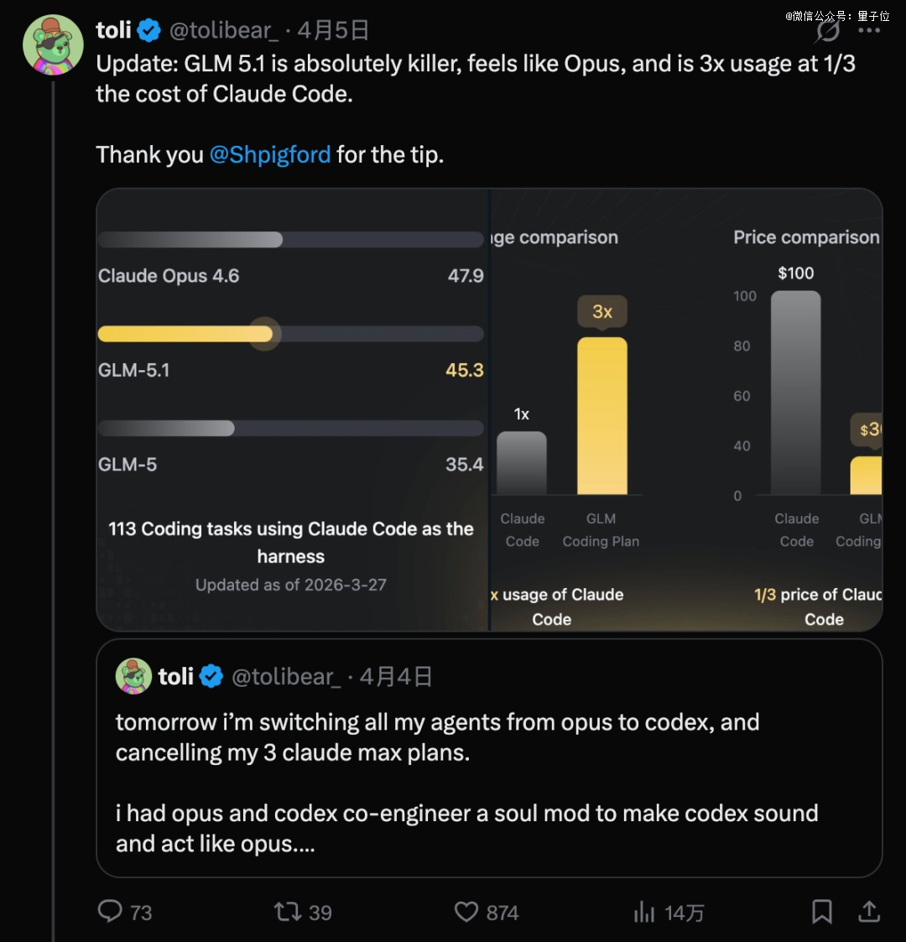Image resolution: width=906 pixels, height=942 pixels.
Task: Open the @Shpigford mention link
Action: [270, 154]
